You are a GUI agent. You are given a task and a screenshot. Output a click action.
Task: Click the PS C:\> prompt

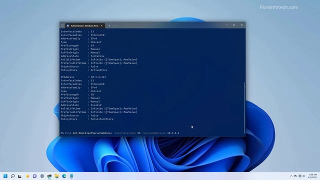point(66,133)
